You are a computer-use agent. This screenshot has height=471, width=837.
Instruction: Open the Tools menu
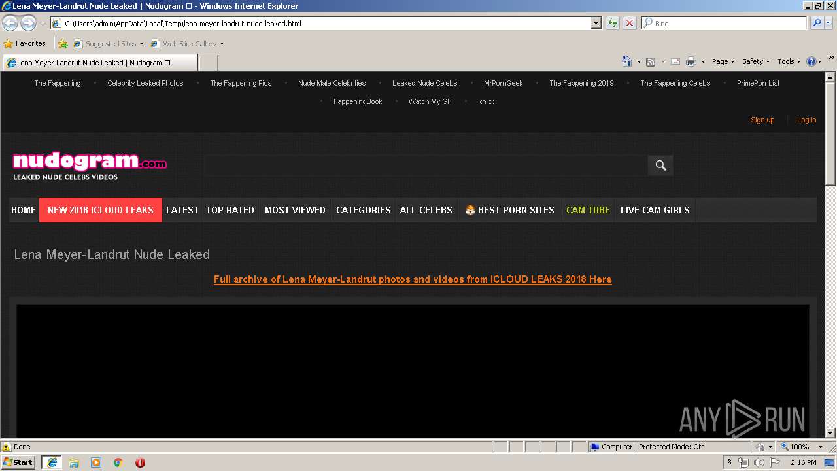[x=789, y=61]
